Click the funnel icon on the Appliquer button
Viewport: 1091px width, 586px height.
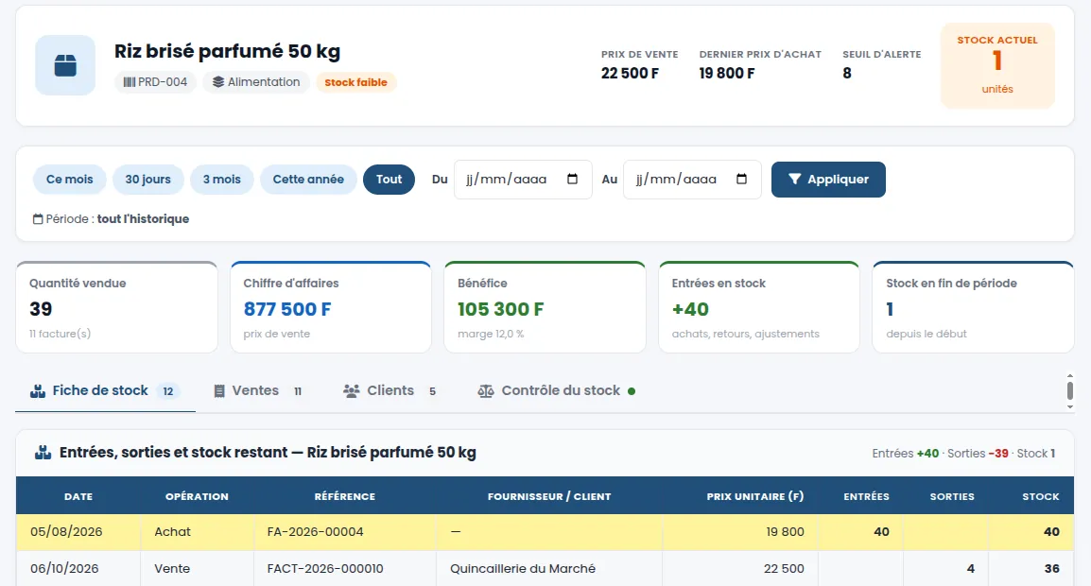(794, 180)
